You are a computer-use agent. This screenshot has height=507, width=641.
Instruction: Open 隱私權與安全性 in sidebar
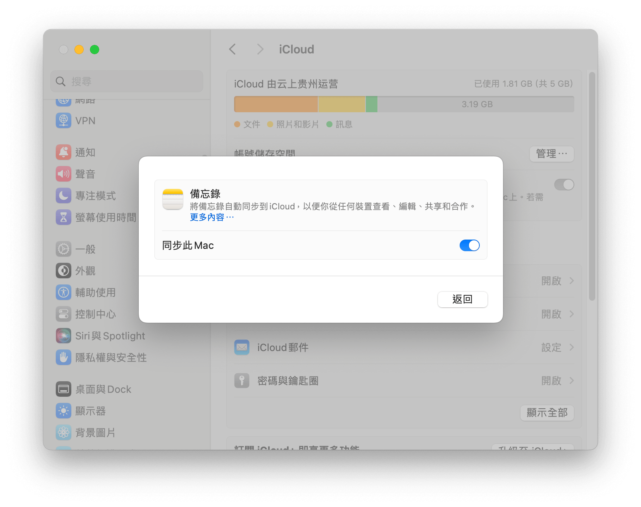pos(111,357)
